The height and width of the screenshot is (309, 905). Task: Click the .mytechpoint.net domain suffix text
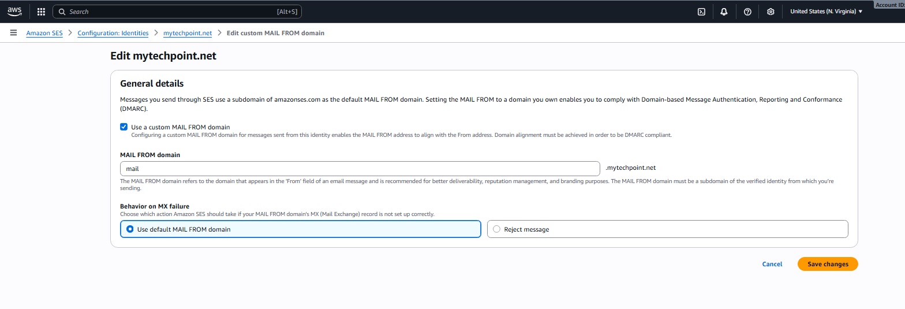point(631,168)
